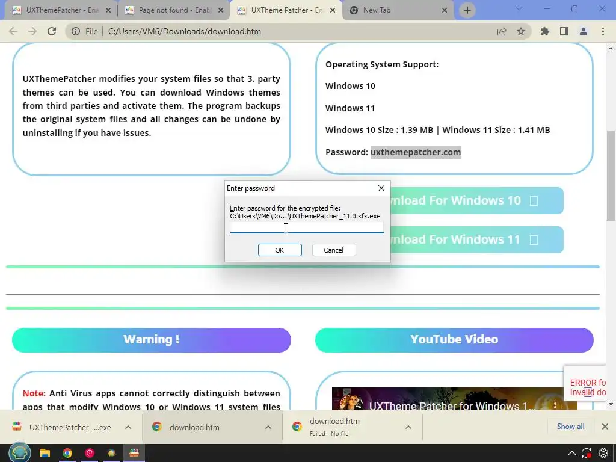Click the Operating System Support heading

[382, 64]
